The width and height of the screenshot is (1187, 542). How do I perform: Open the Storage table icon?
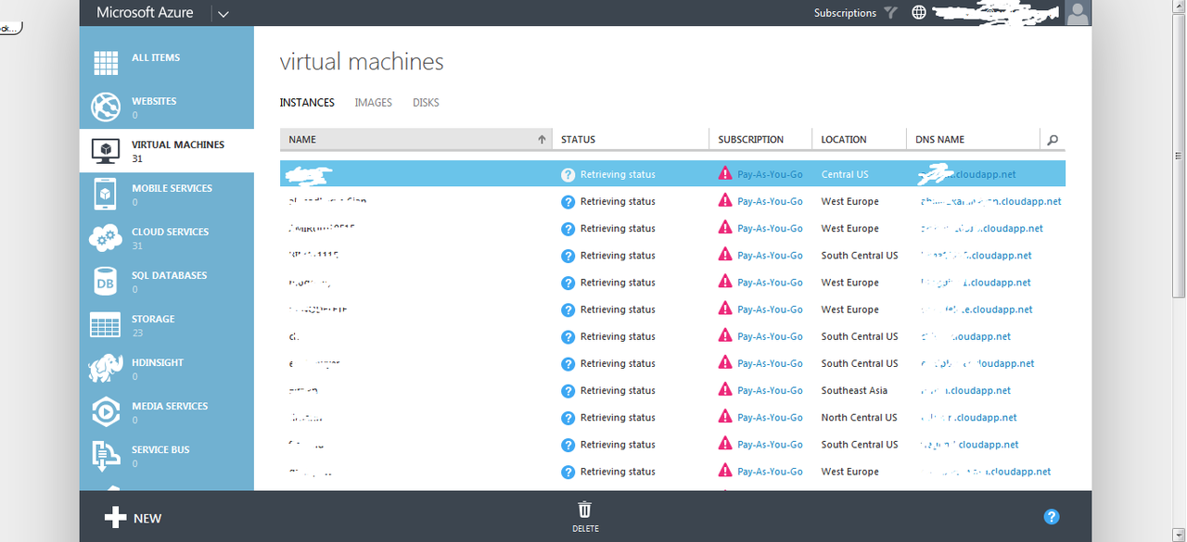pos(106,325)
